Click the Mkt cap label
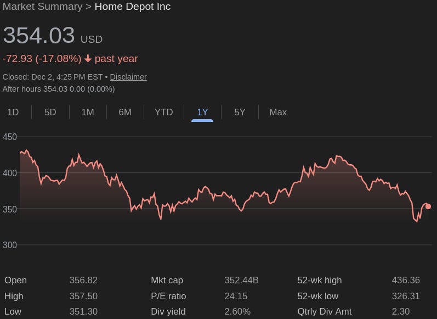This screenshot has width=437, height=319. pos(167,280)
